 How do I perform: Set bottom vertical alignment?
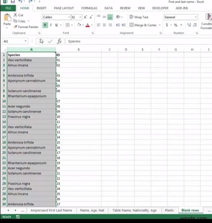pyautogui.click(x=110, y=17)
